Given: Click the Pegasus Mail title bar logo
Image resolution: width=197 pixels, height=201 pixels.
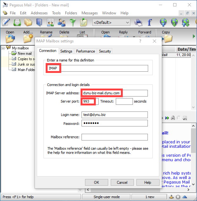Looking at the screenshot, I should 5,5.
